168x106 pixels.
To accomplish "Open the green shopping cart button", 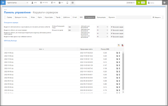I will pos(141,3).
